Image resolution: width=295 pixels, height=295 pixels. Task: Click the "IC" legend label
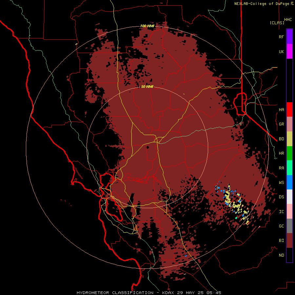[x=281, y=212]
